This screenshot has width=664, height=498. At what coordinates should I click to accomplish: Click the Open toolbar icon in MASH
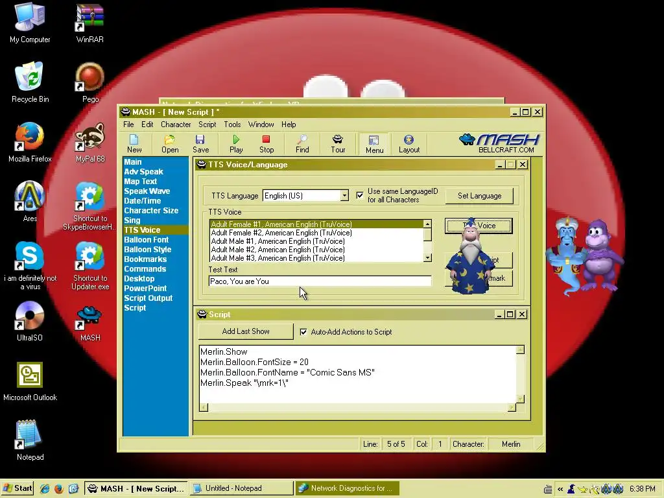coord(170,143)
